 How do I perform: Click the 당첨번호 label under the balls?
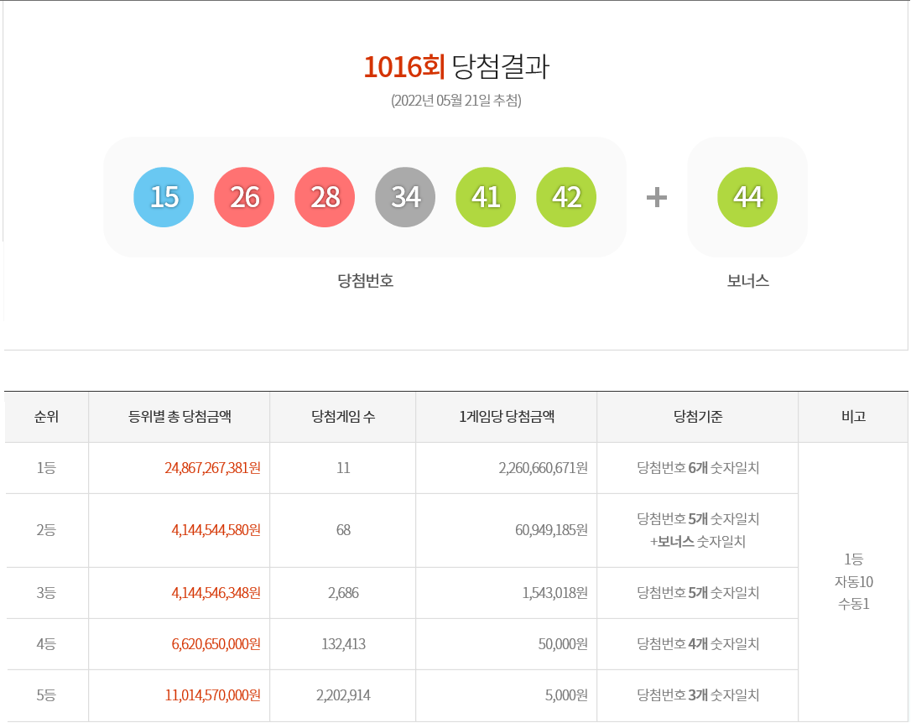365,281
